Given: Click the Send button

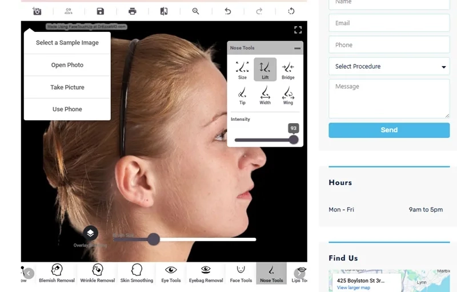Looking at the screenshot, I should click(x=389, y=130).
